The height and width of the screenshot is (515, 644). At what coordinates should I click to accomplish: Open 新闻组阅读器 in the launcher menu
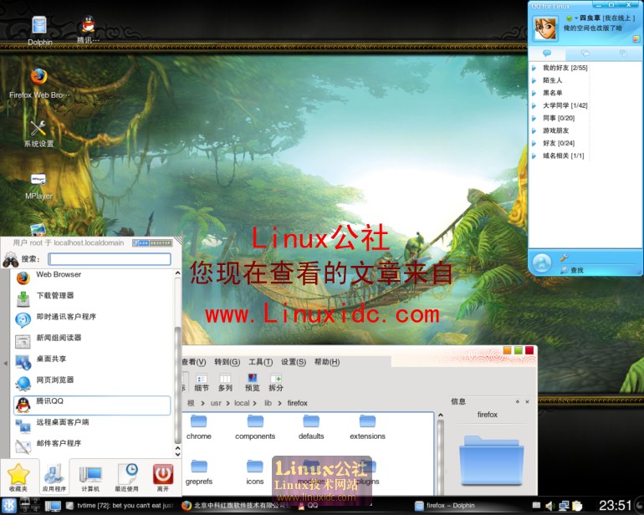click(x=92, y=341)
